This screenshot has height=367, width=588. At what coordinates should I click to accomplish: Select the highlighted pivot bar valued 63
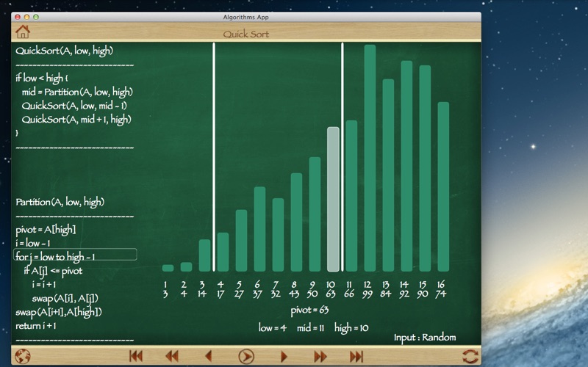pyautogui.click(x=333, y=199)
